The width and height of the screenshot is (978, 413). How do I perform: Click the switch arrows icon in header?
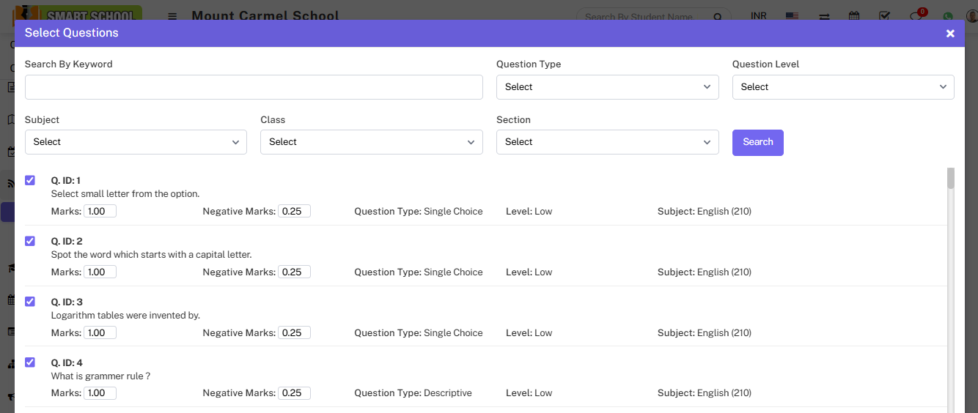[x=824, y=16]
